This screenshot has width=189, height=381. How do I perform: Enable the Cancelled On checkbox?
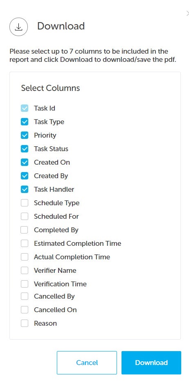[x=25, y=310]
